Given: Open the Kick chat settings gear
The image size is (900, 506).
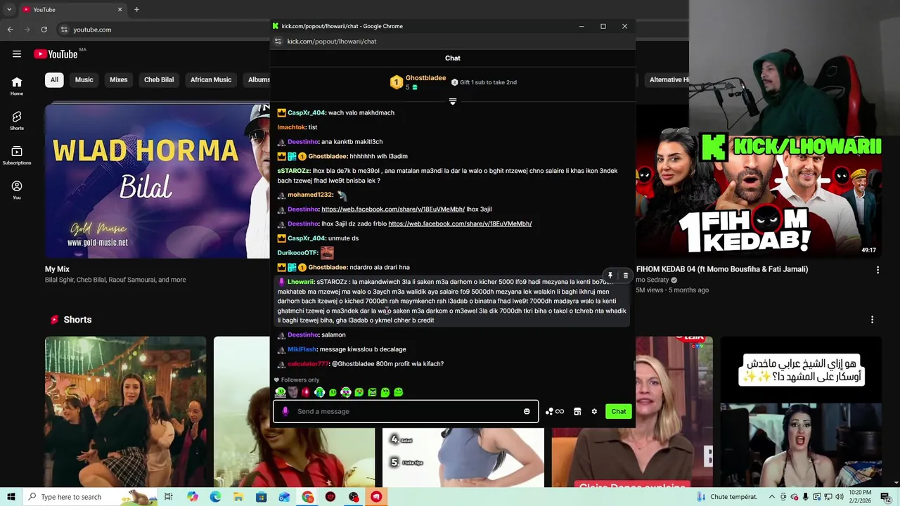Looking at the screenshot, I should [594, 411].
